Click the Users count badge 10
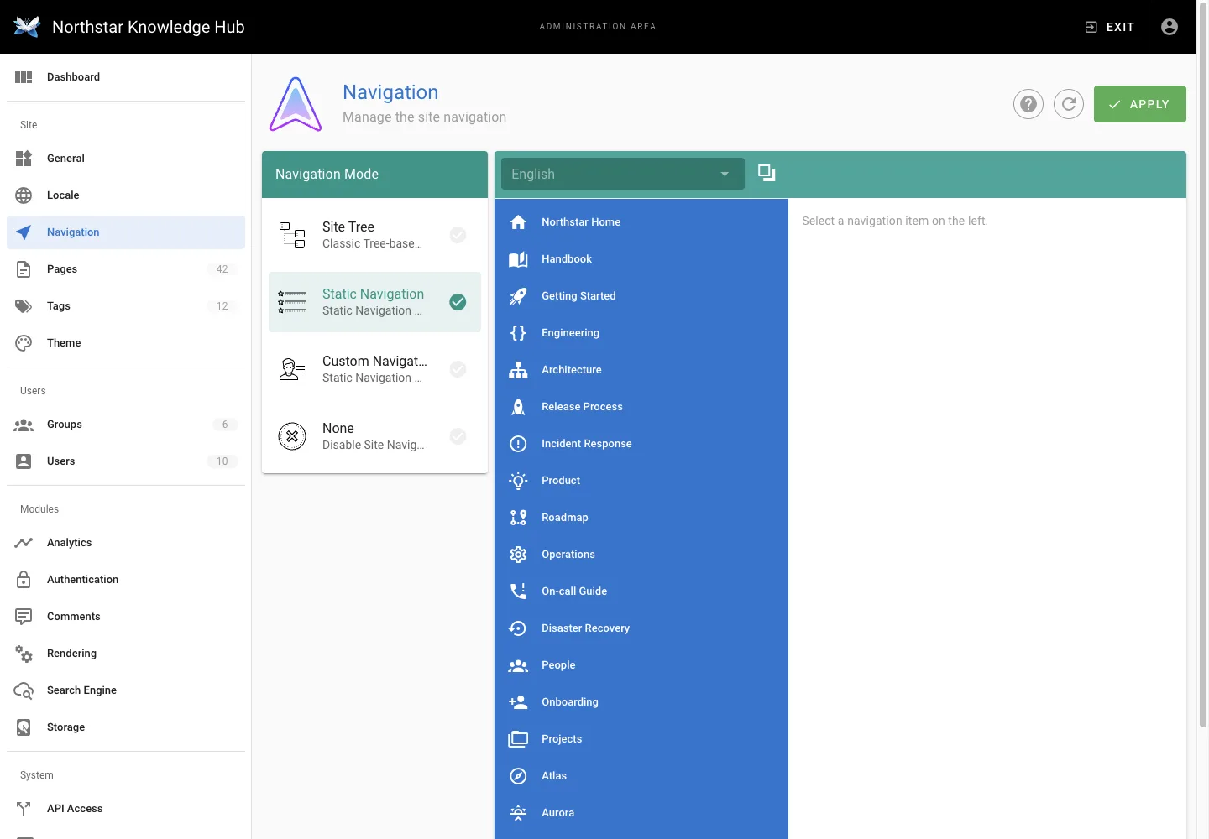This screenshot has width=1209, height=839. (x=222, y=461)
